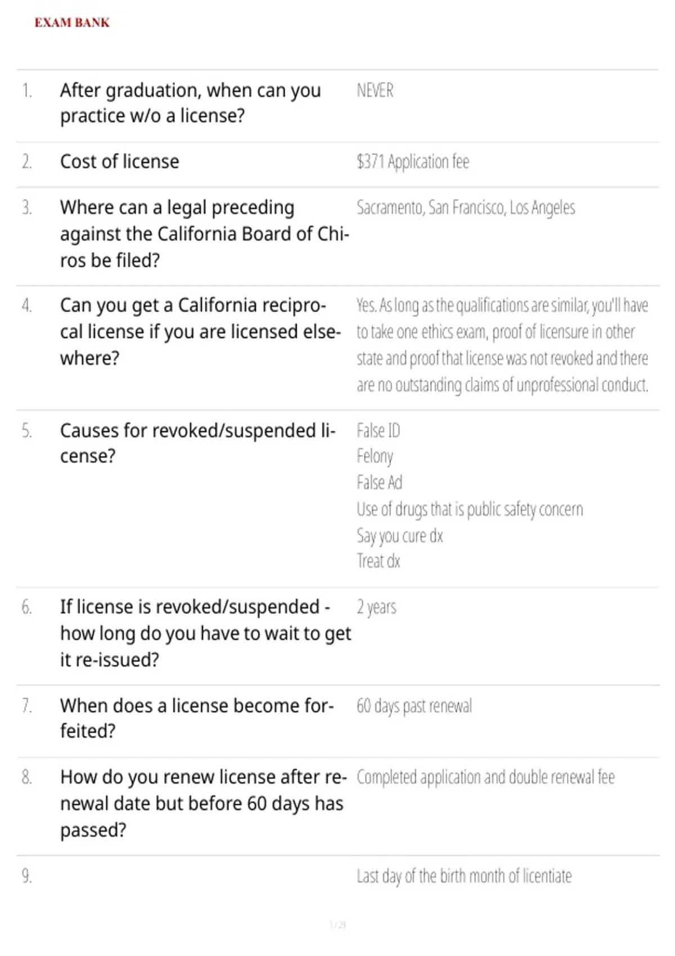The image size is (675, 956).
Task: Select the question about license re-issue wait
Action: (206, 633)
